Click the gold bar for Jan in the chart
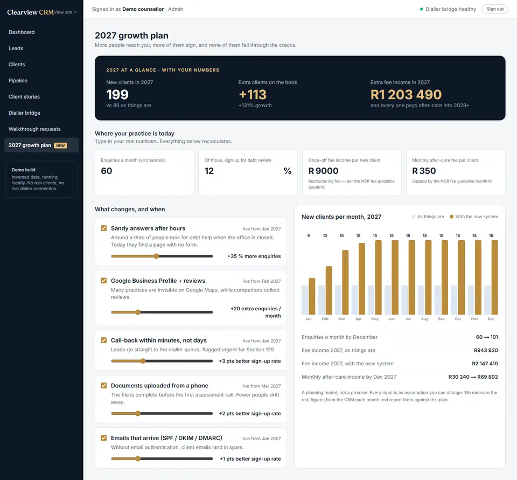 coord(312,296)
